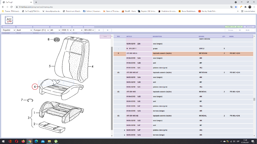
Task: Click the diagram panel scrollbar
Action: tap(112, 88)
